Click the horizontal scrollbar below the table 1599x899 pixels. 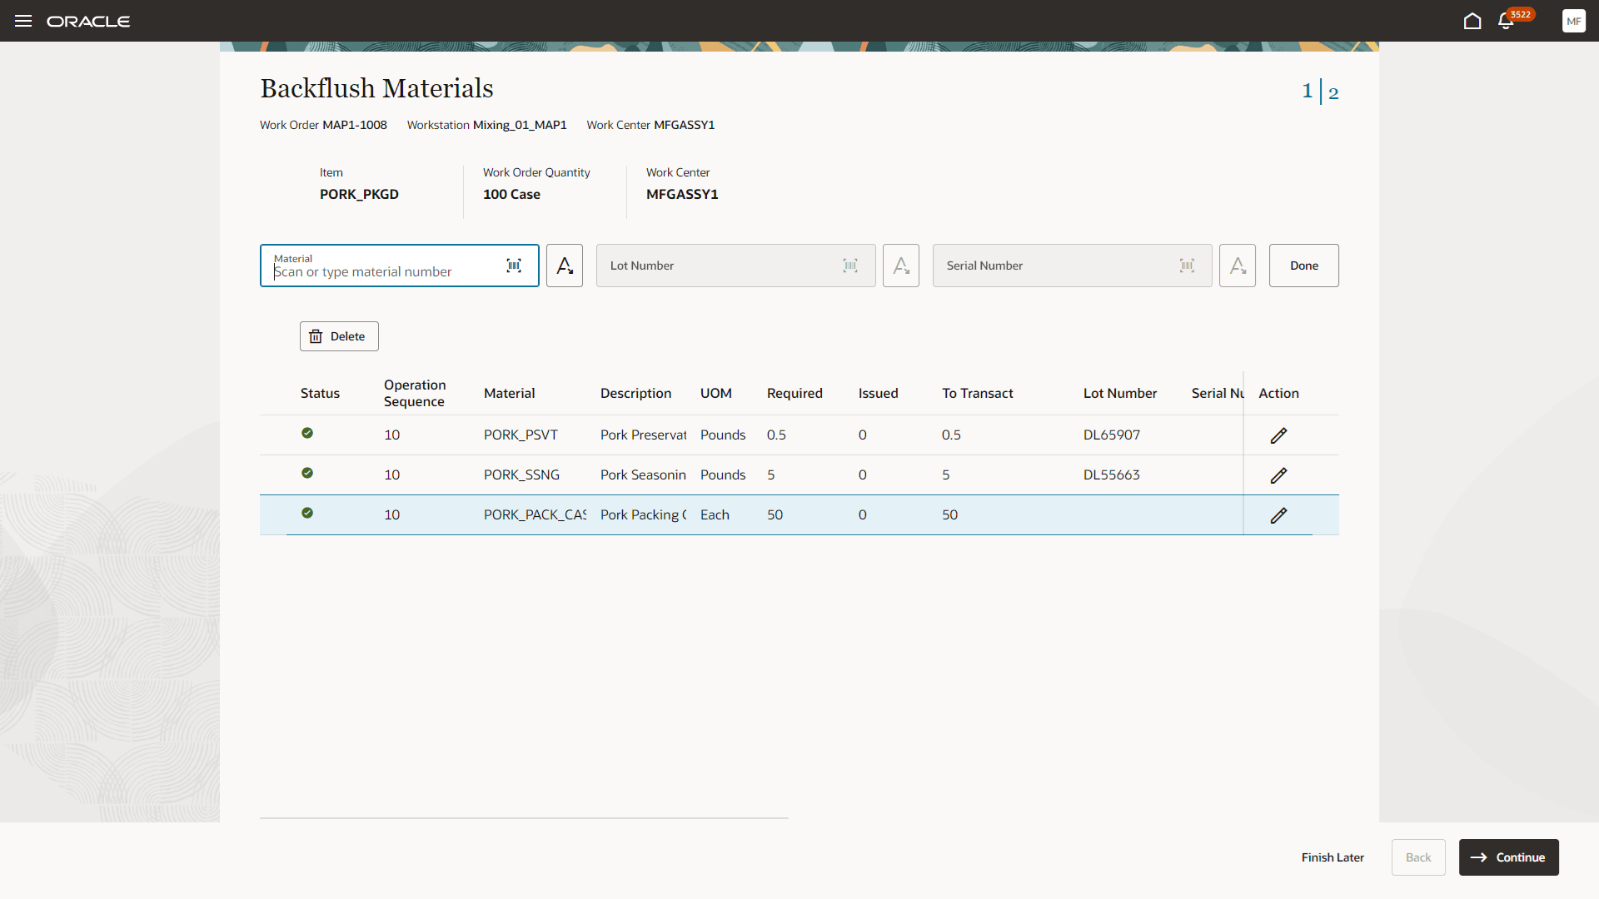(x=524, y=818)
